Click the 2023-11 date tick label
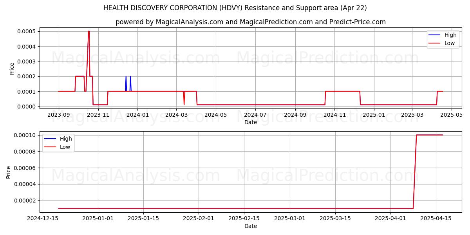470x235 pixels. [98, 115]
